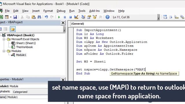Viewport: 185px width, 104px height.
Task: Select ThisWorkbook in the project tree
Action: (x=24, y=47)
